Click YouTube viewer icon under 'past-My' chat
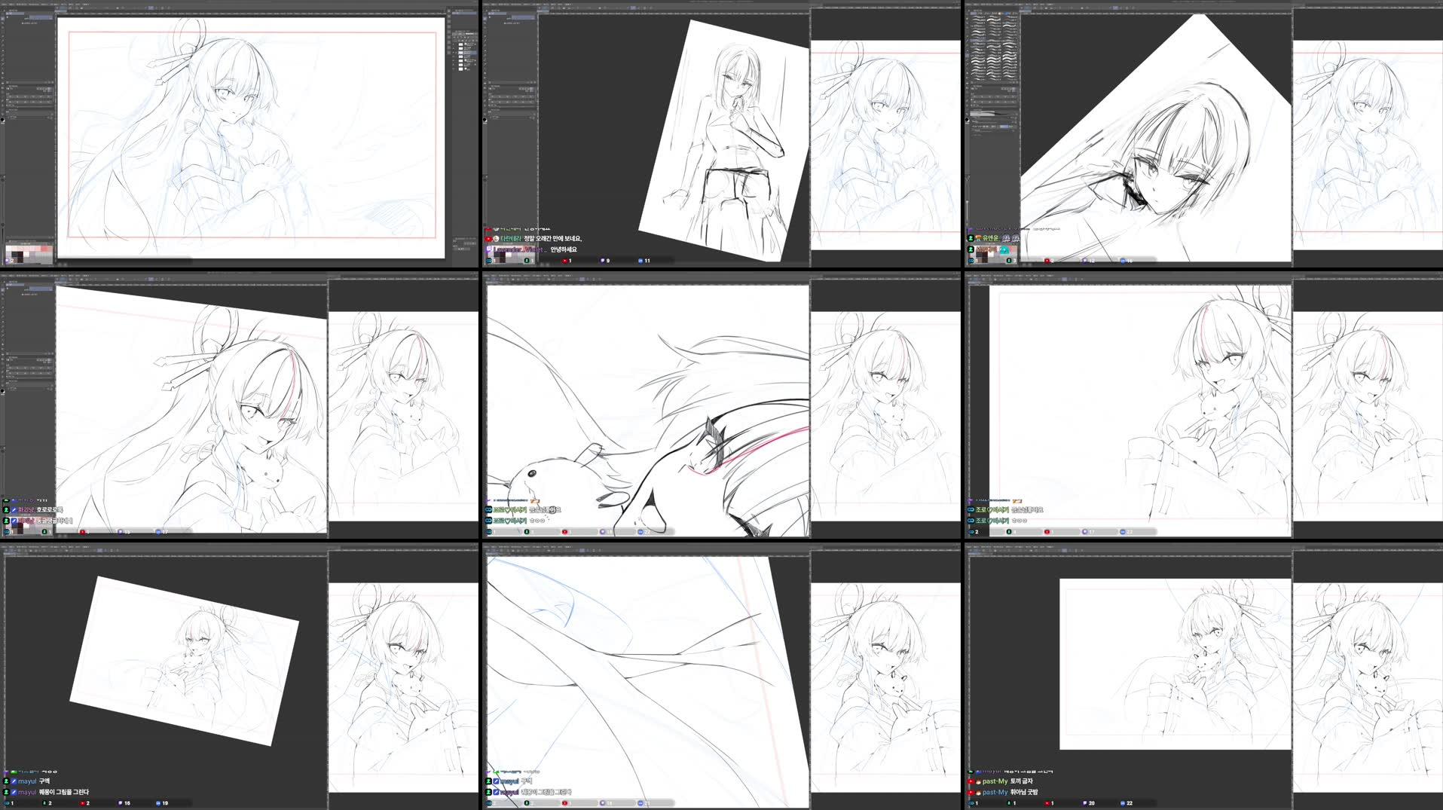The height and width of the screenshot is (810, 1443). 1047,803
